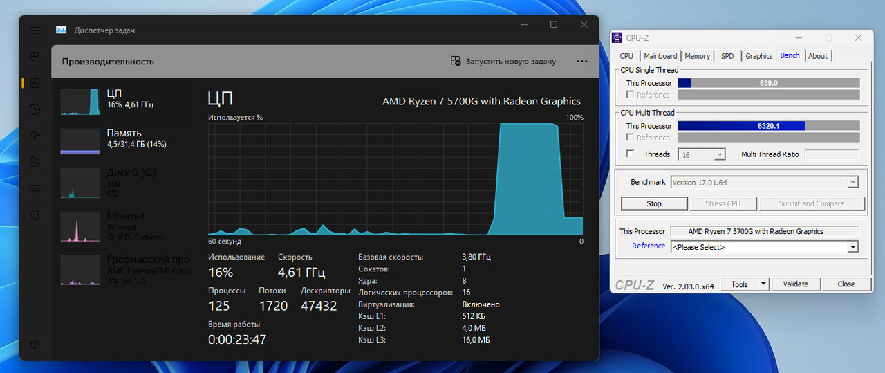Click Запустить новую задачу button
The width and height of the screenshot is (885, 373).
pos(503,61)
